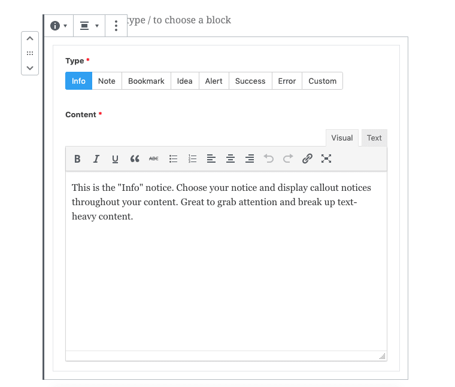Switch to the Text editor tab
The image size is (455, 387).
[374, 138]
